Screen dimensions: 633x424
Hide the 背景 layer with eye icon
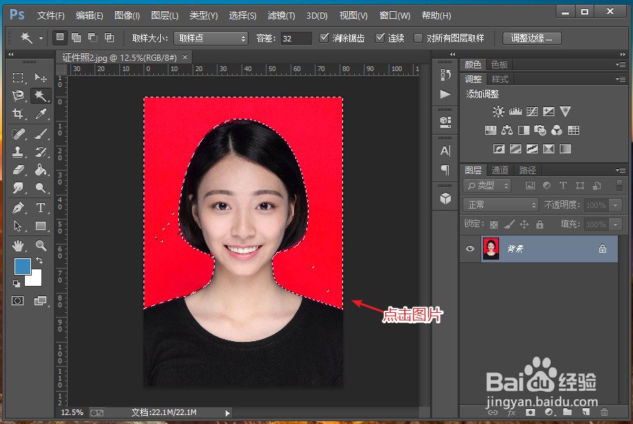tap(470, 249)
